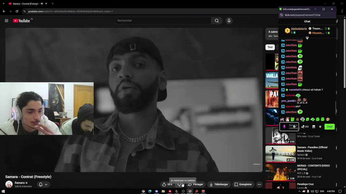Viewport: 346px width, 194px height.
Task: Open MORAD - CONTENTO video title
Action: click(x=313, y=167)
